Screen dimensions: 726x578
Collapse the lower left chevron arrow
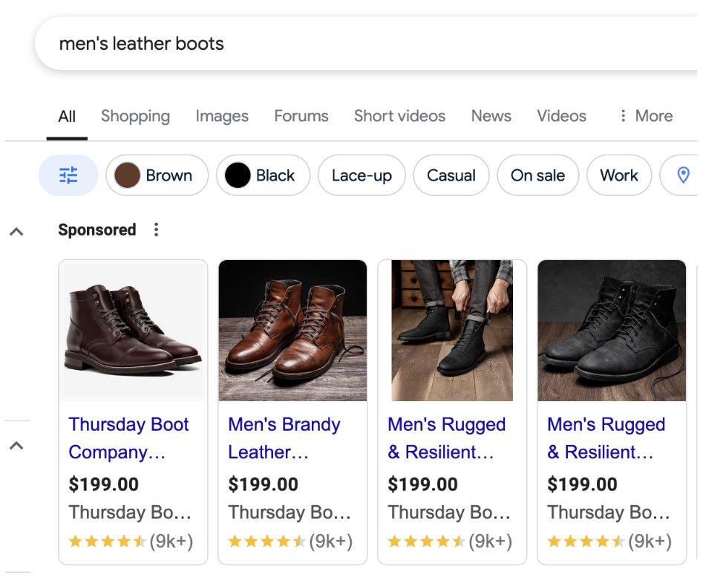coord(16,446)
